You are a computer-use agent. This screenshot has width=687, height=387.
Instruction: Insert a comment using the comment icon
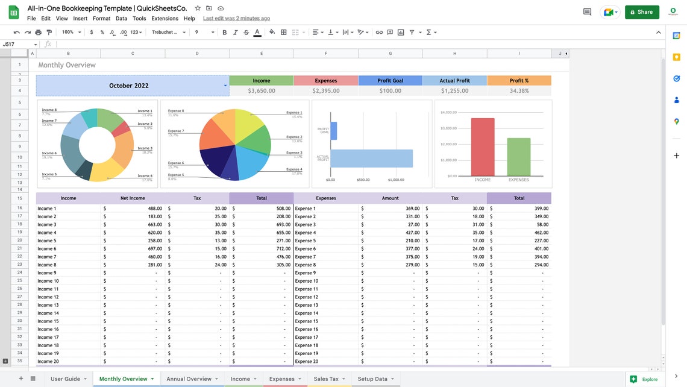tap(389, 31)
